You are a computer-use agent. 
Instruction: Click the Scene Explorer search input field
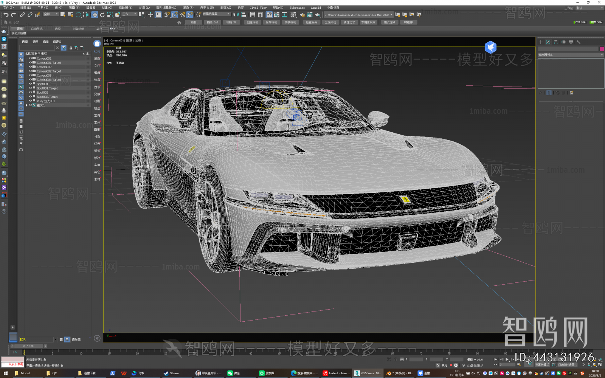[37, 48]
